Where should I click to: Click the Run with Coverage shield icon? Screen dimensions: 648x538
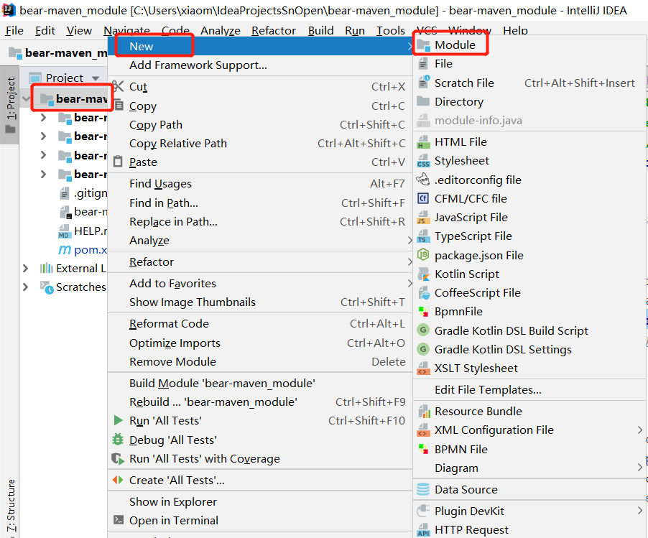pos(119,458)
